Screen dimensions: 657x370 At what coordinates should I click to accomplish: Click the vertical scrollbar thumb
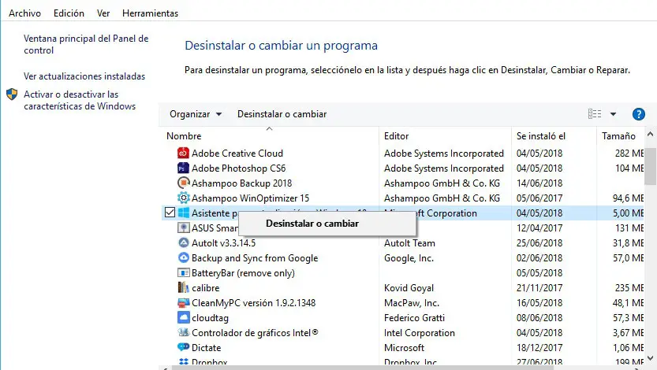pos(650,166)
